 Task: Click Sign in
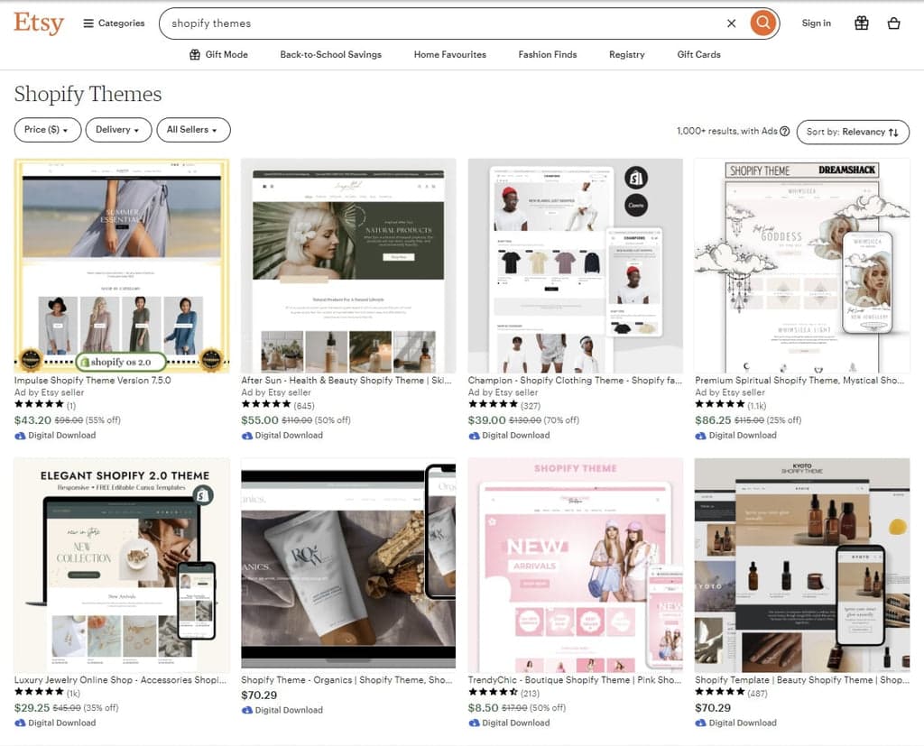[x=816, y=23]
